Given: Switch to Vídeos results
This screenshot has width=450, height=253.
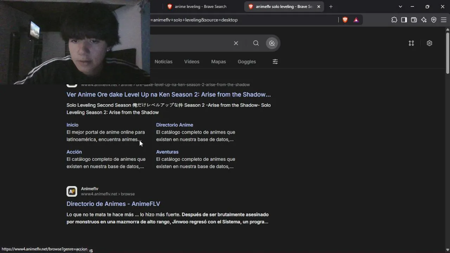Looking at the screenshot, I should [x=192, y=61].
